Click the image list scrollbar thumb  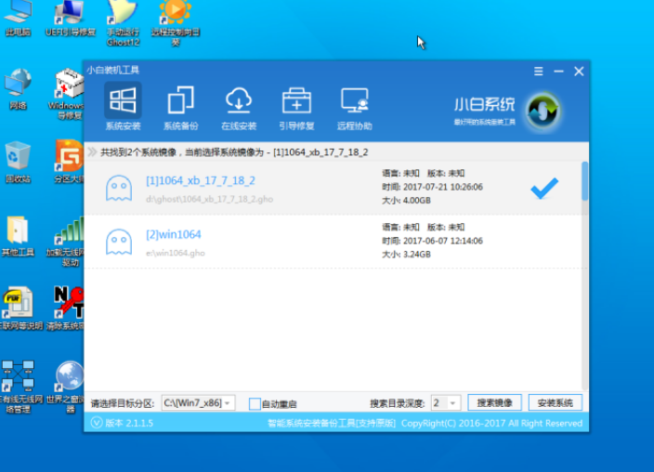coord(584,181)
